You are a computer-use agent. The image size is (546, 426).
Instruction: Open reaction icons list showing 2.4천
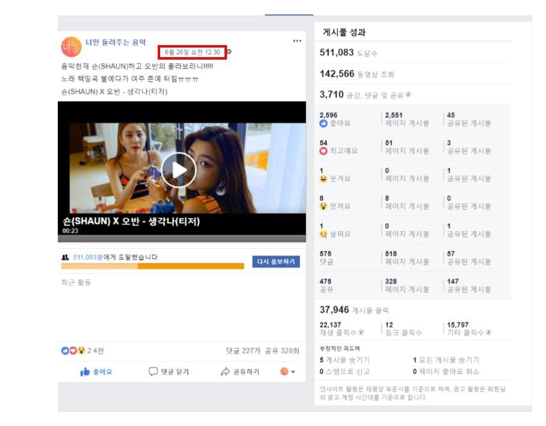tap(73, 351)
